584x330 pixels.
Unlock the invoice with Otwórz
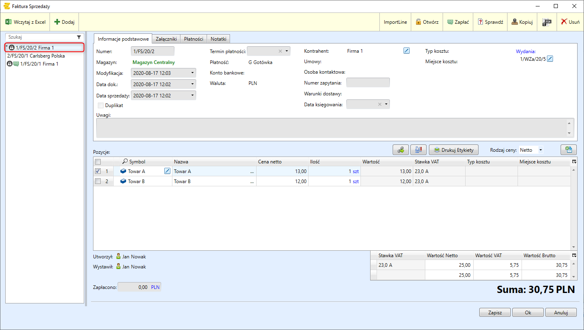coord(427,22)
